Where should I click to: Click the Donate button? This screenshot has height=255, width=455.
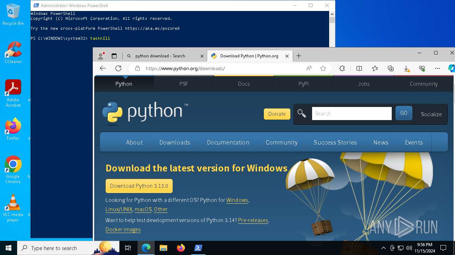click(x=277, y=114)
